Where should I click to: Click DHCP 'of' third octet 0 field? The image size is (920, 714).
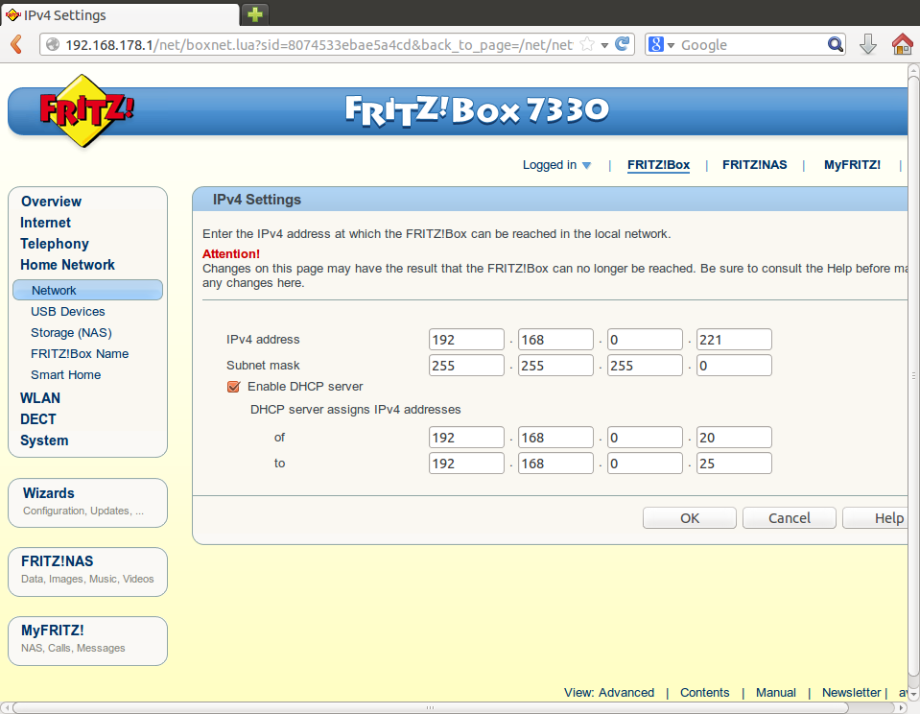pos(645,438)
